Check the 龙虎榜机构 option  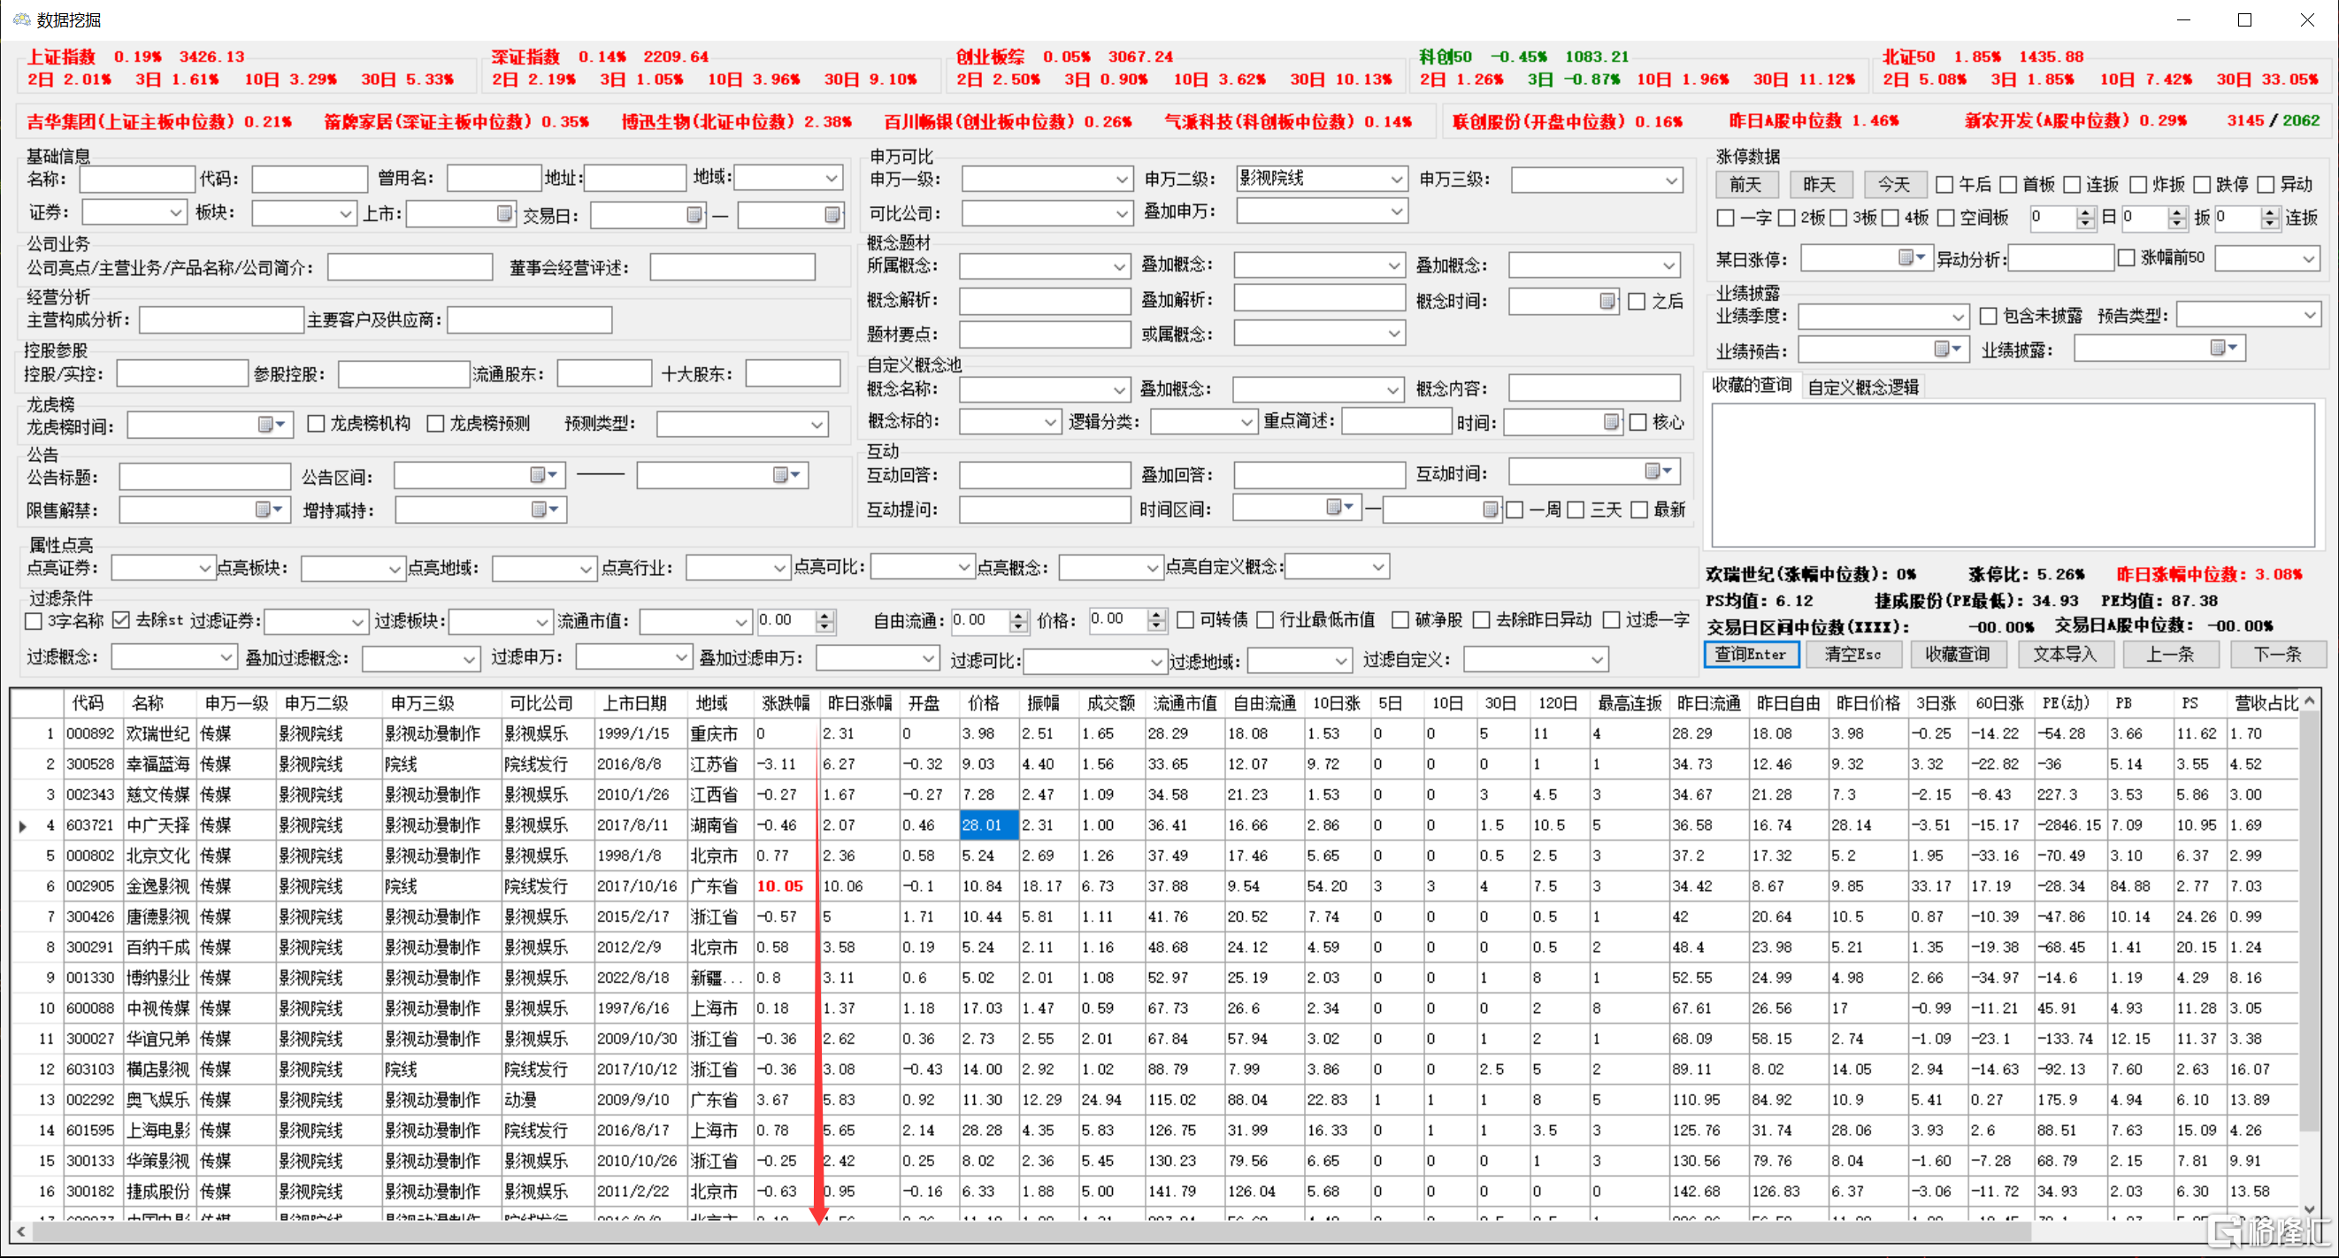(x=316, y=423)
